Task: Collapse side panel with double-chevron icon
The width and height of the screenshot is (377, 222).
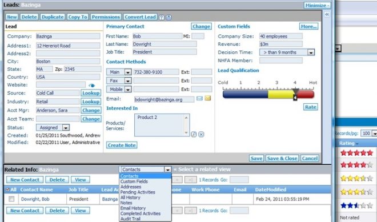Action: click(327, 14)
